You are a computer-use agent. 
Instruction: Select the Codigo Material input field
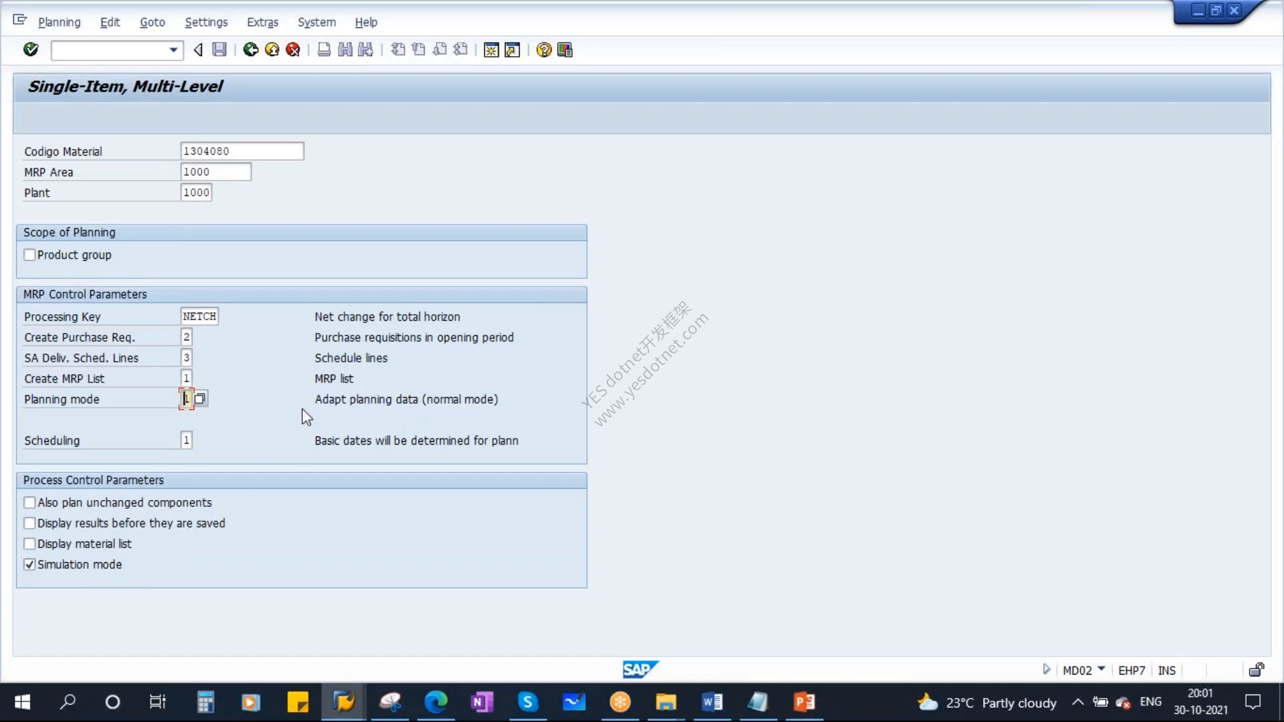242,151
